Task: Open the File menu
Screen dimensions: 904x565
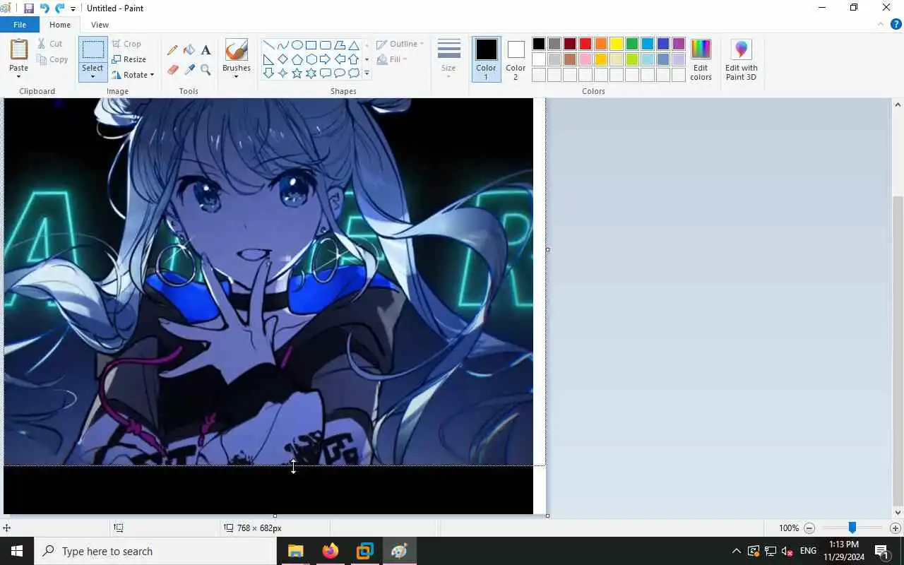Action: tap(20, 25)
